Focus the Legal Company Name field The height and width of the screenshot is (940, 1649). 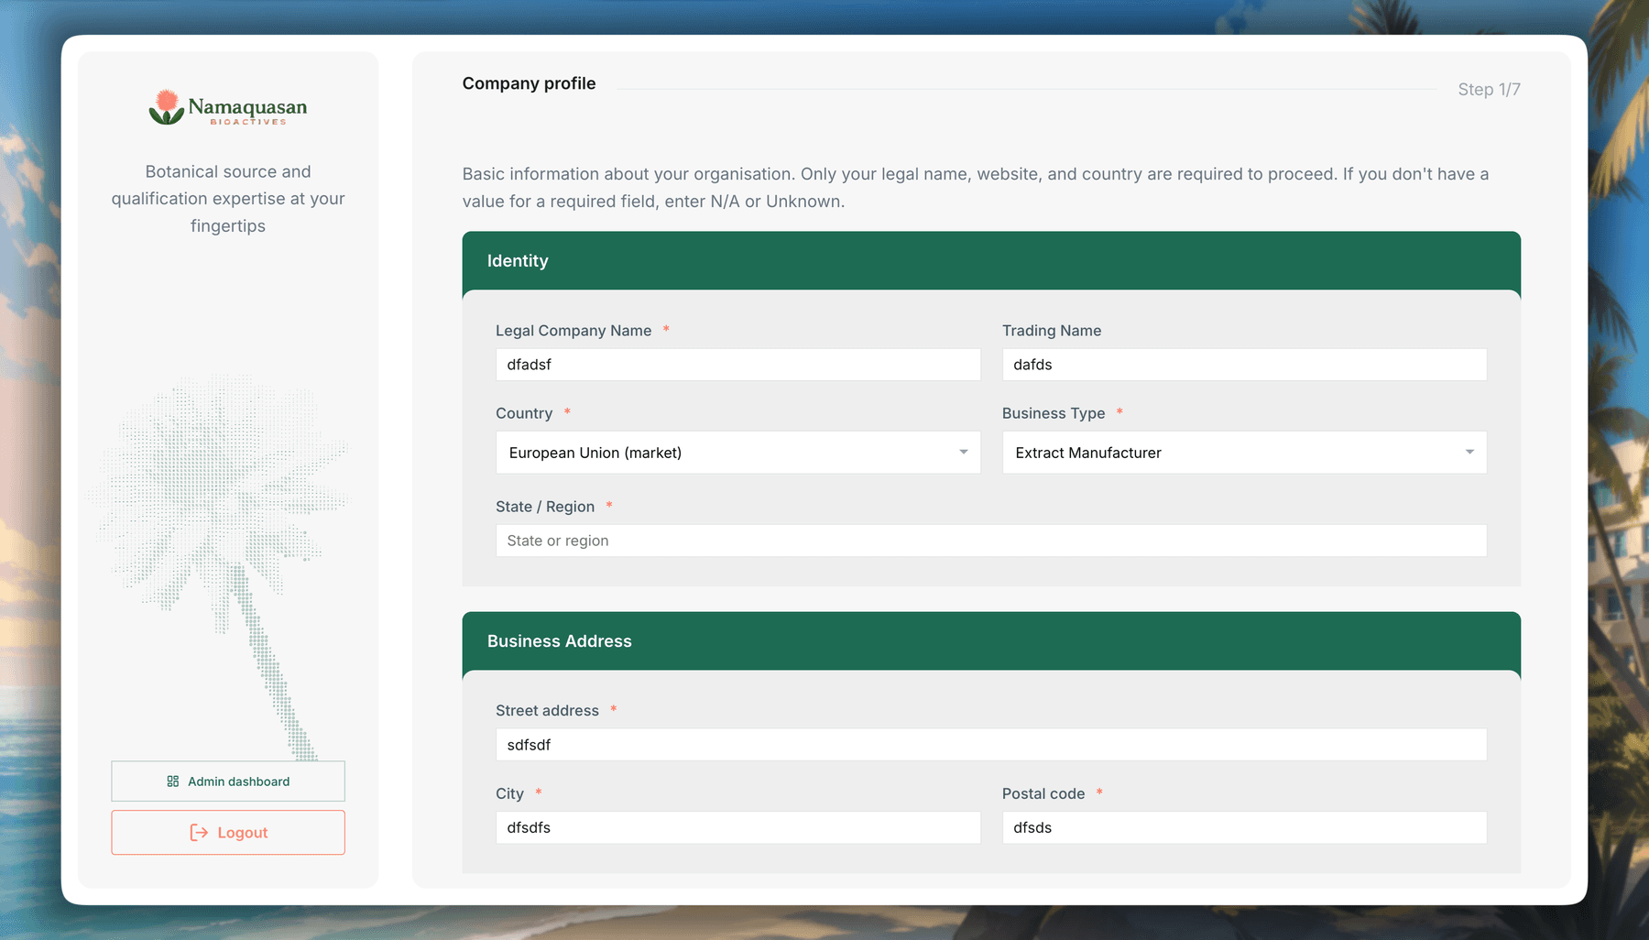738,365
